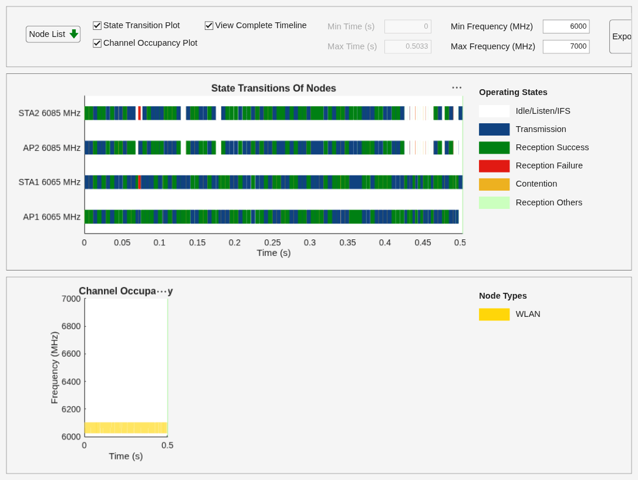Select the STA1 6065 MHz row label
Viewport: 638px width, 480px height.
click(49, 182)
